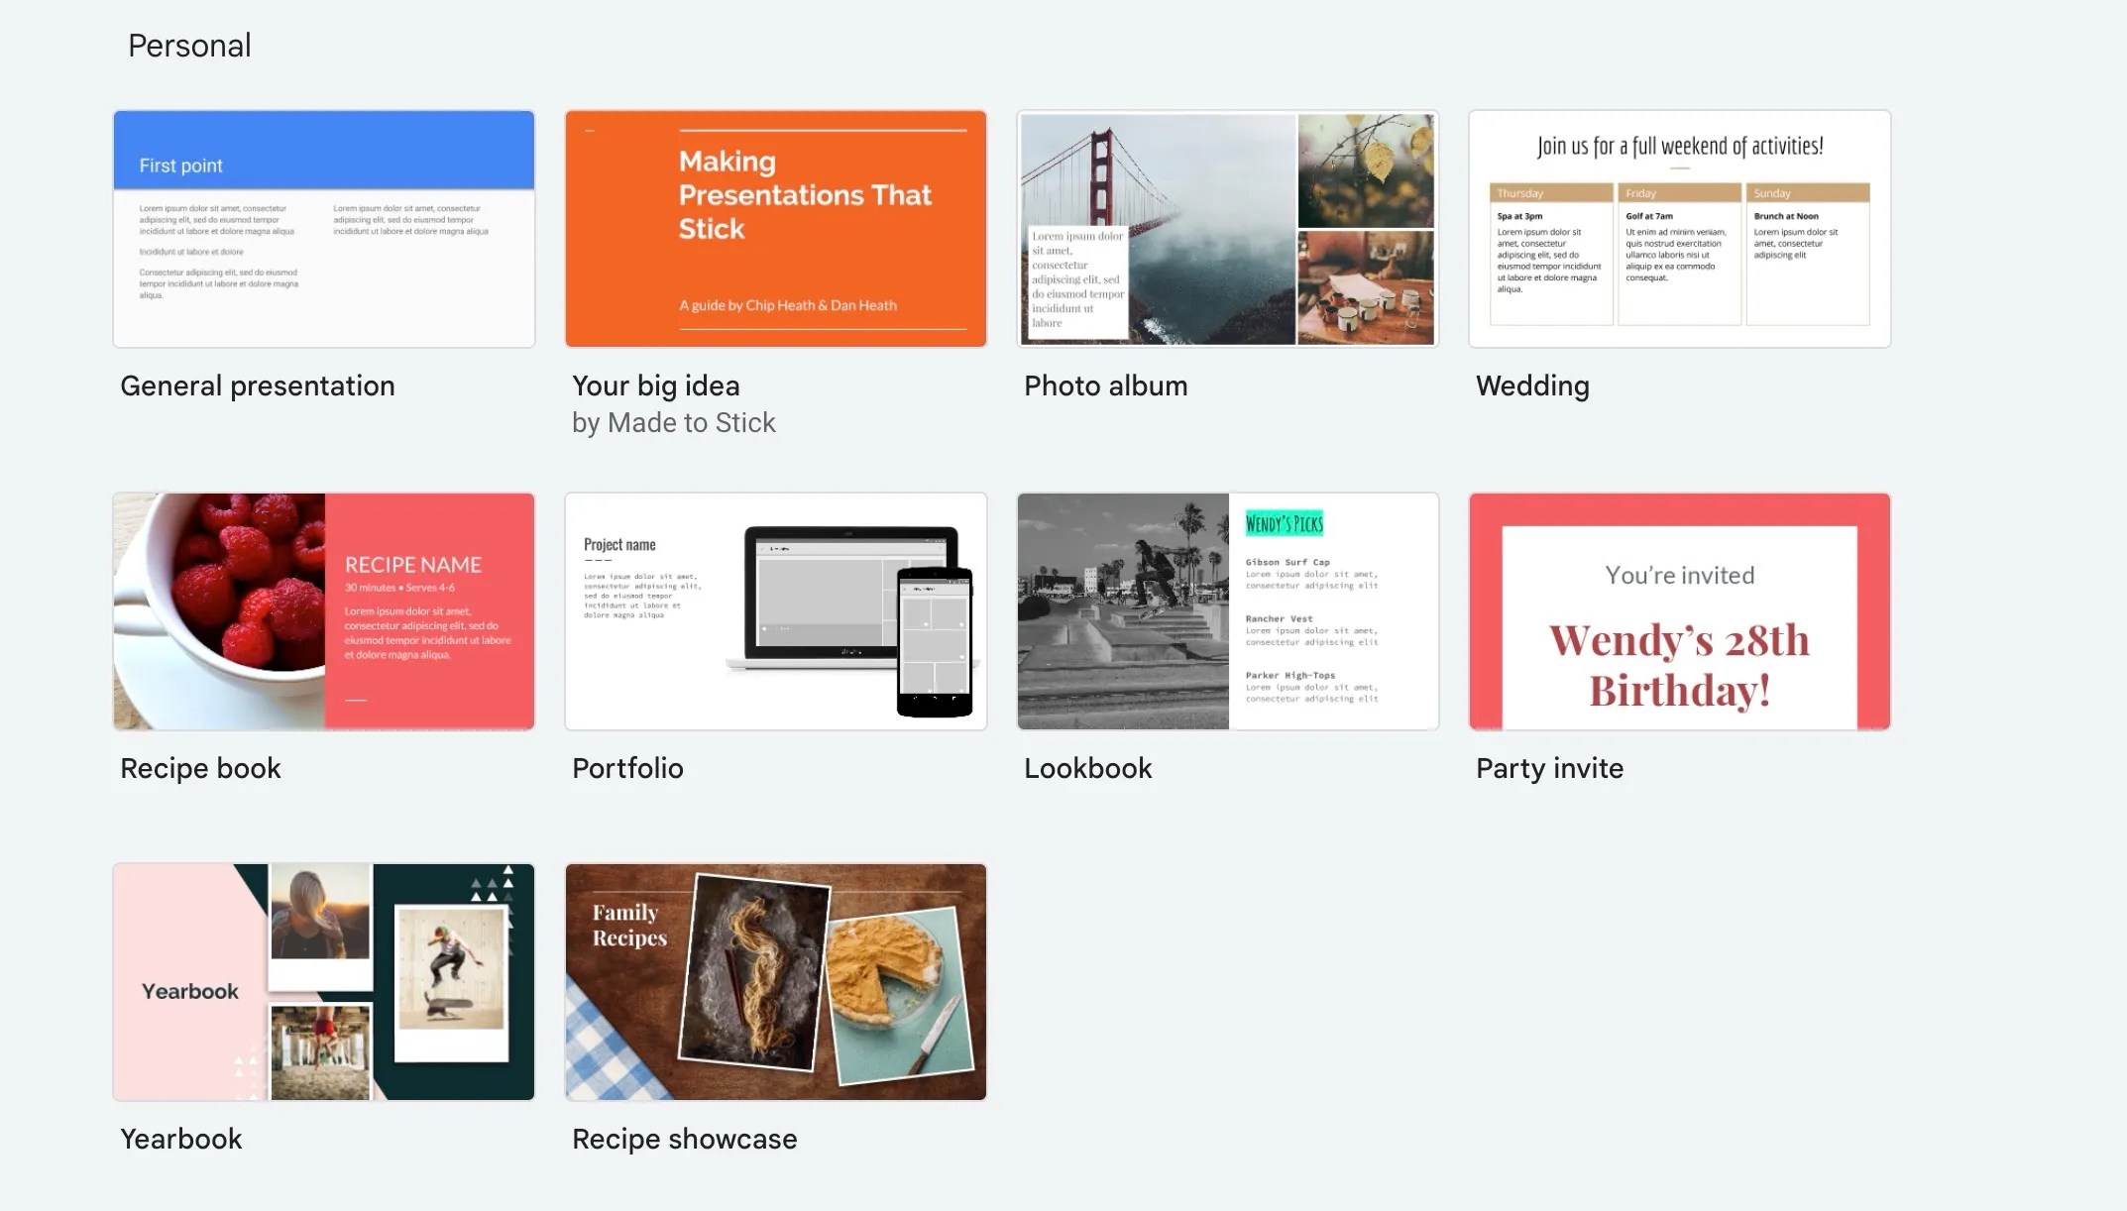2127x1211 pixels.
Task: Select the orange Your big idea template
Action: 775,229
